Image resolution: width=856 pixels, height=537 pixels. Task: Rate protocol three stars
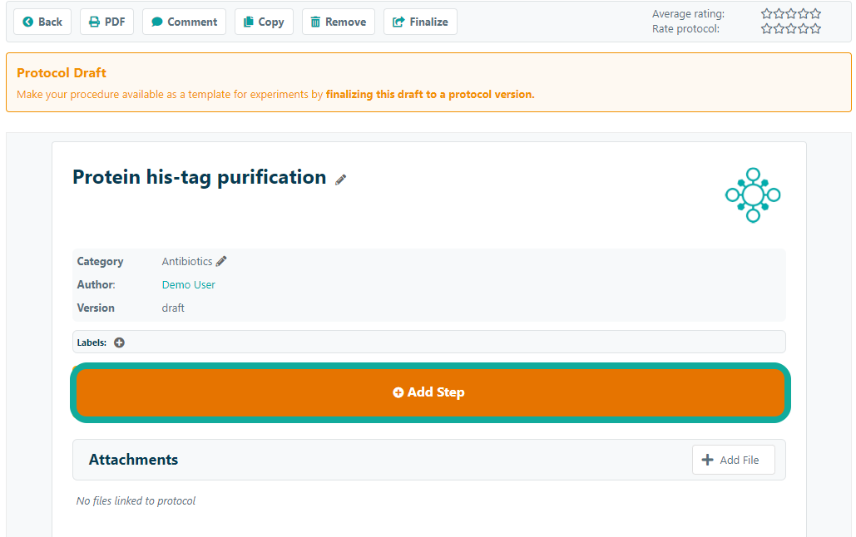coord(791,29)
